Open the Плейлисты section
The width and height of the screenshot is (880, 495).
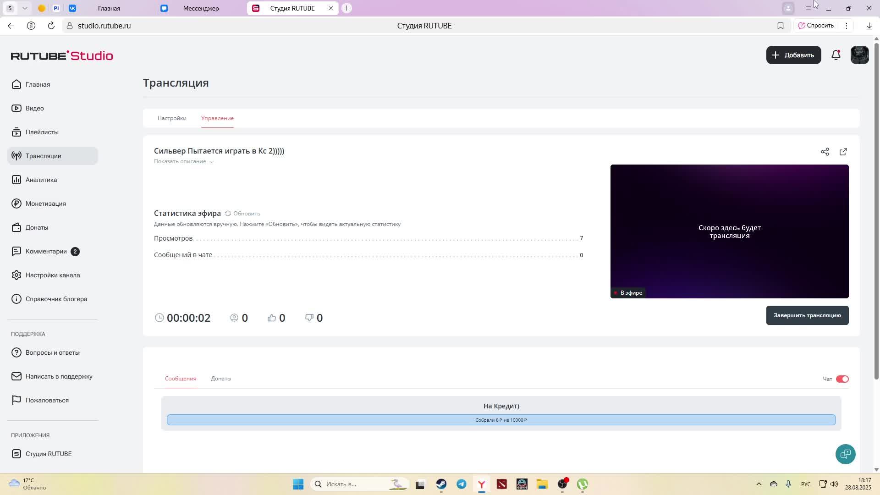(42, 132)
